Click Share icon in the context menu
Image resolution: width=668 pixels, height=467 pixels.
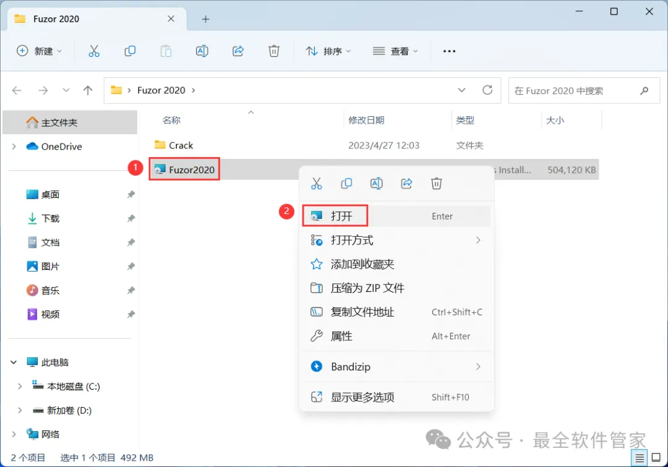406,184
